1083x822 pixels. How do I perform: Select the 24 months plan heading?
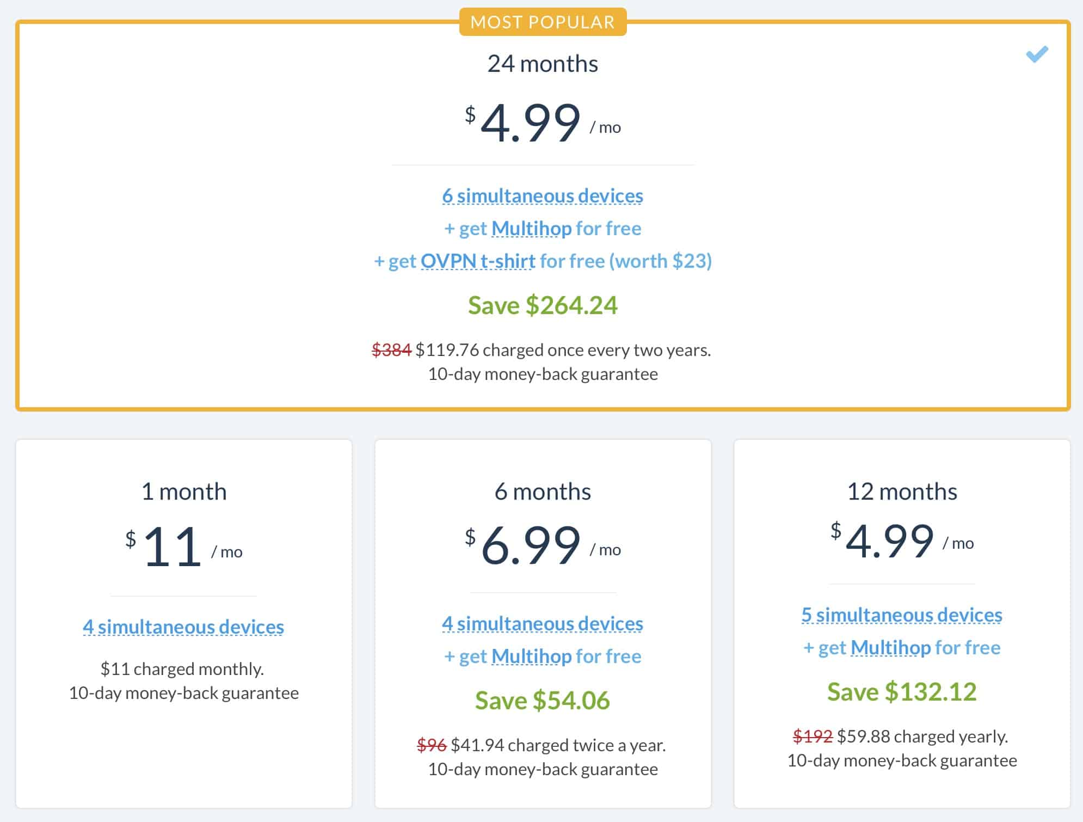(x=543, y=64)
